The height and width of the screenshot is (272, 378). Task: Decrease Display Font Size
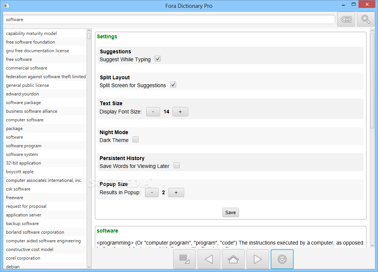[153, 112]
